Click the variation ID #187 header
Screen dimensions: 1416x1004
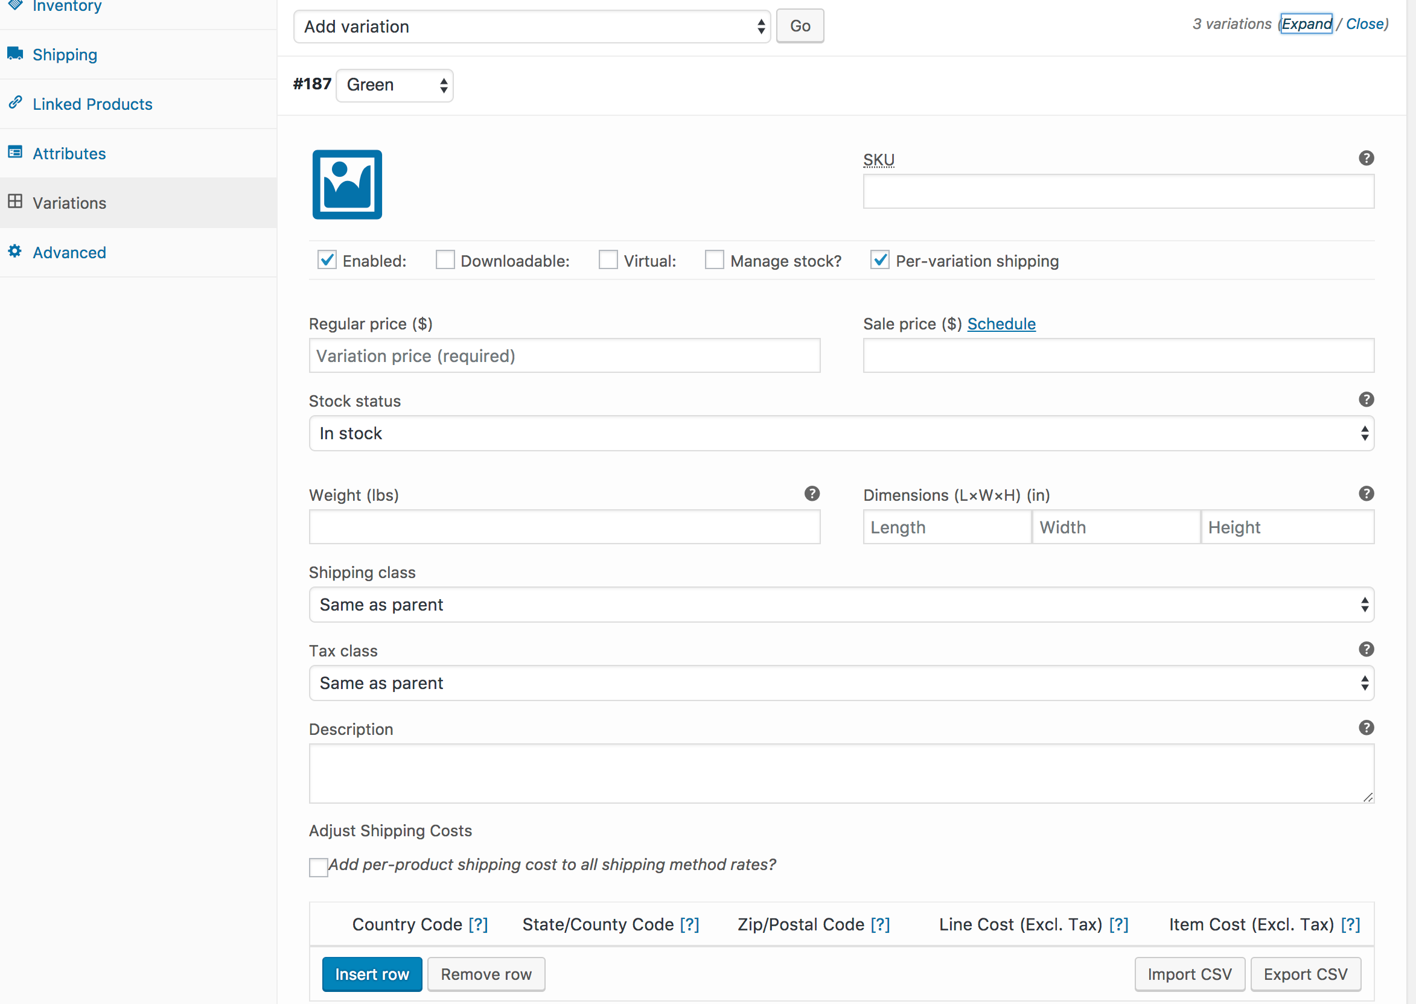312,84
